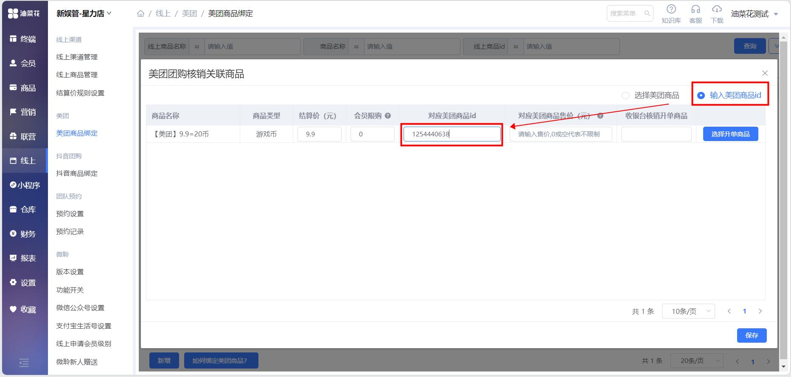Change operator for 线上商品名称 filter
791x377 pixels.
point(197,47)
